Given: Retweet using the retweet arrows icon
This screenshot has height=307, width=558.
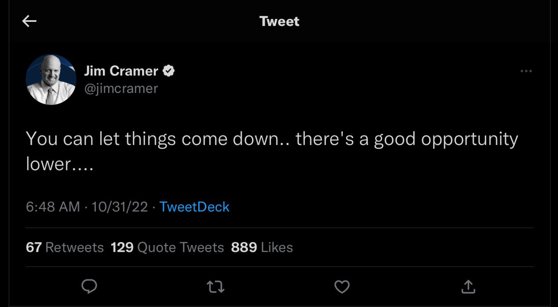Looking at the screenshot, I should (216, 286).
